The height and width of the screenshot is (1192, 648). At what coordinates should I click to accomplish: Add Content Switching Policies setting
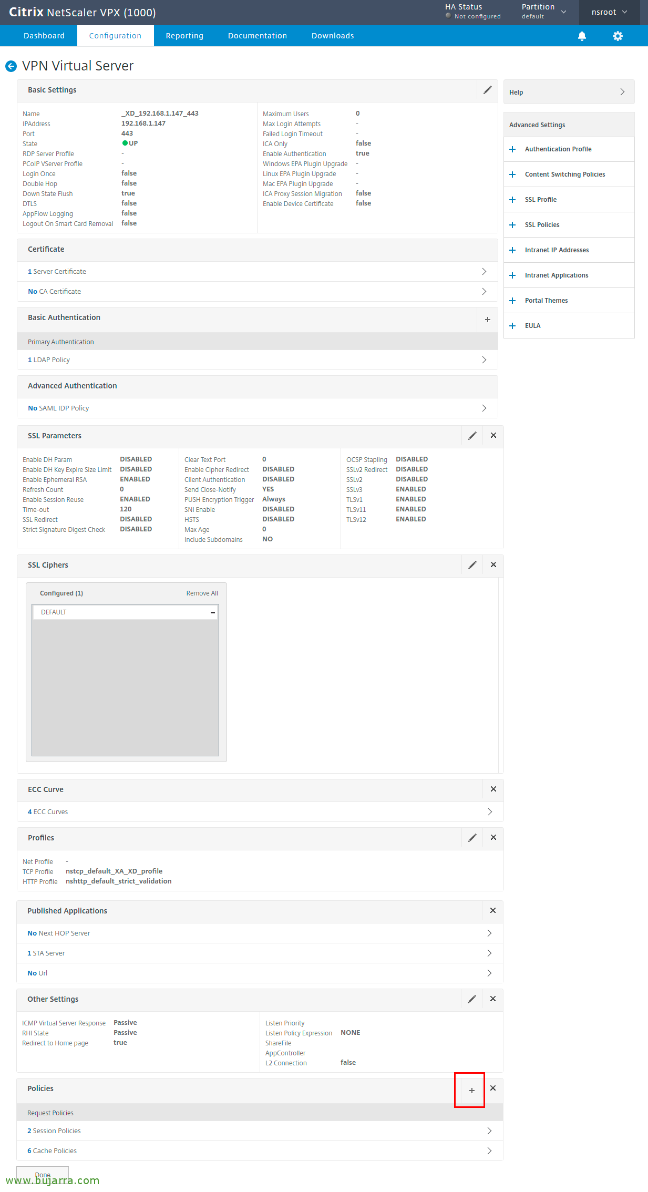click(569, 174)
